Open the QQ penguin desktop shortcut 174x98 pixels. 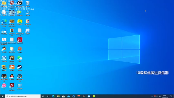(12, 76)
